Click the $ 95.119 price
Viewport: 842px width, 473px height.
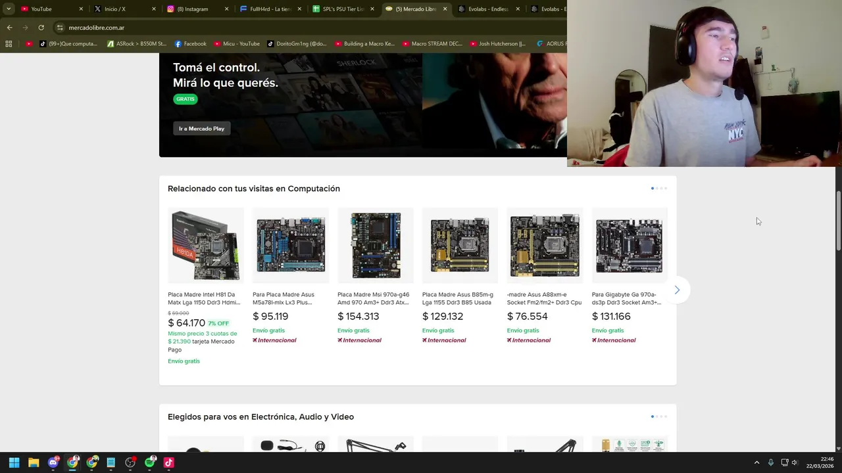click(x=270, y=317)
